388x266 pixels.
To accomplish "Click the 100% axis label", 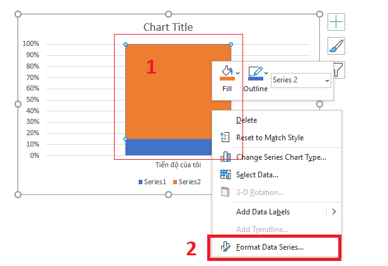I will 31,44.
